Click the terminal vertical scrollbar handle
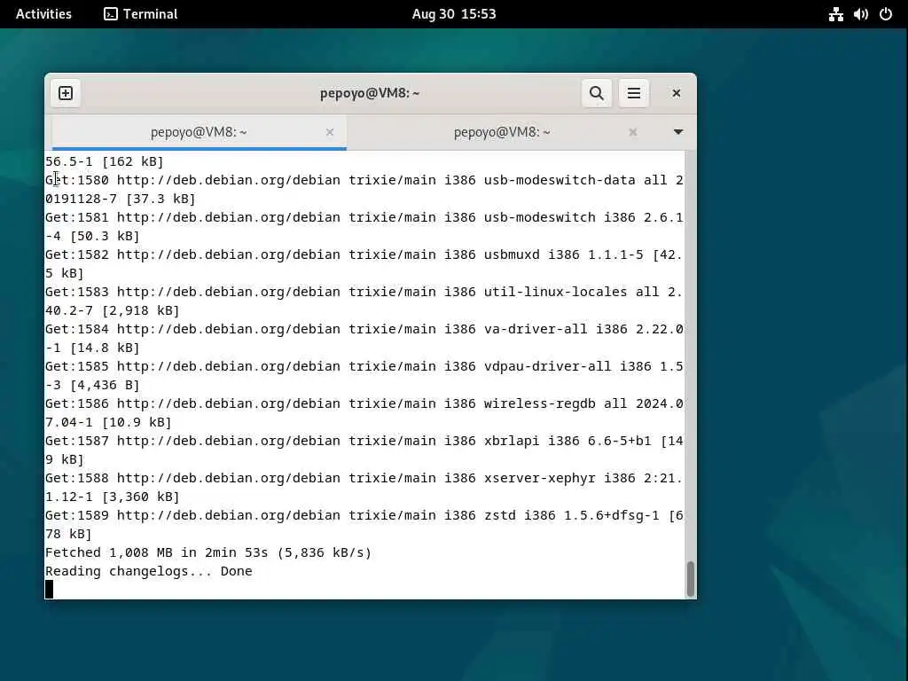 point(690,578)
